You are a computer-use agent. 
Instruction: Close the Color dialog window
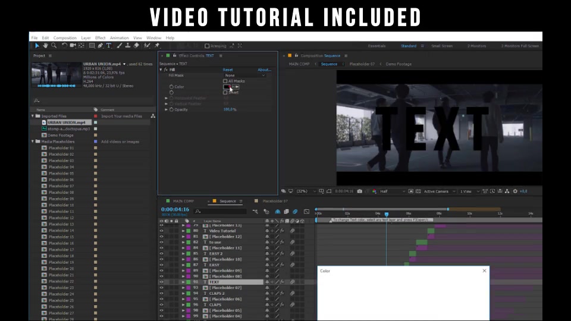point(484,270)
